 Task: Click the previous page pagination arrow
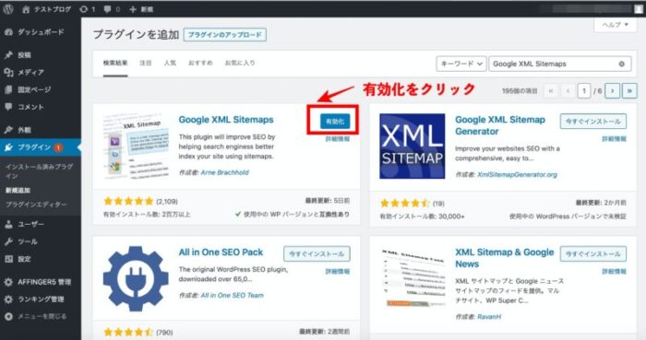pos(568,91)
